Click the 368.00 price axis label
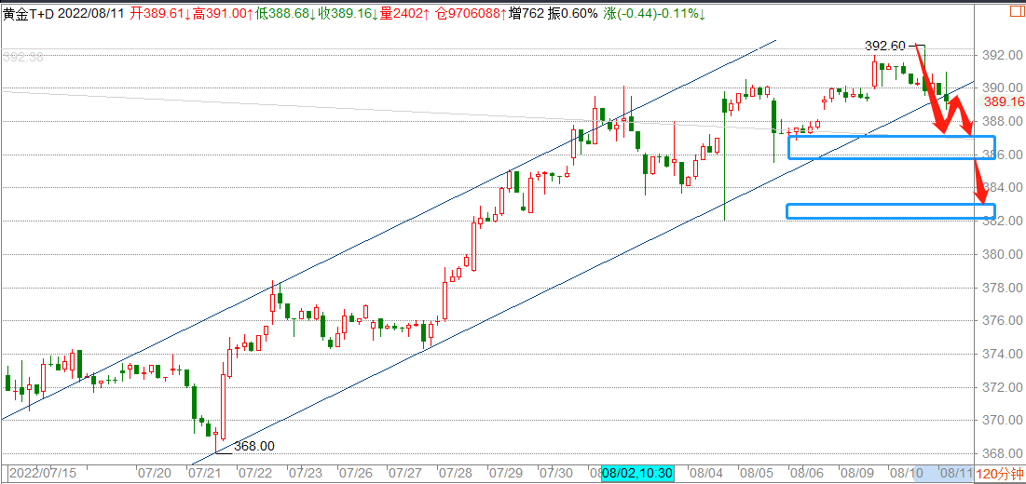1026x484 pixels. [1003, 453]
